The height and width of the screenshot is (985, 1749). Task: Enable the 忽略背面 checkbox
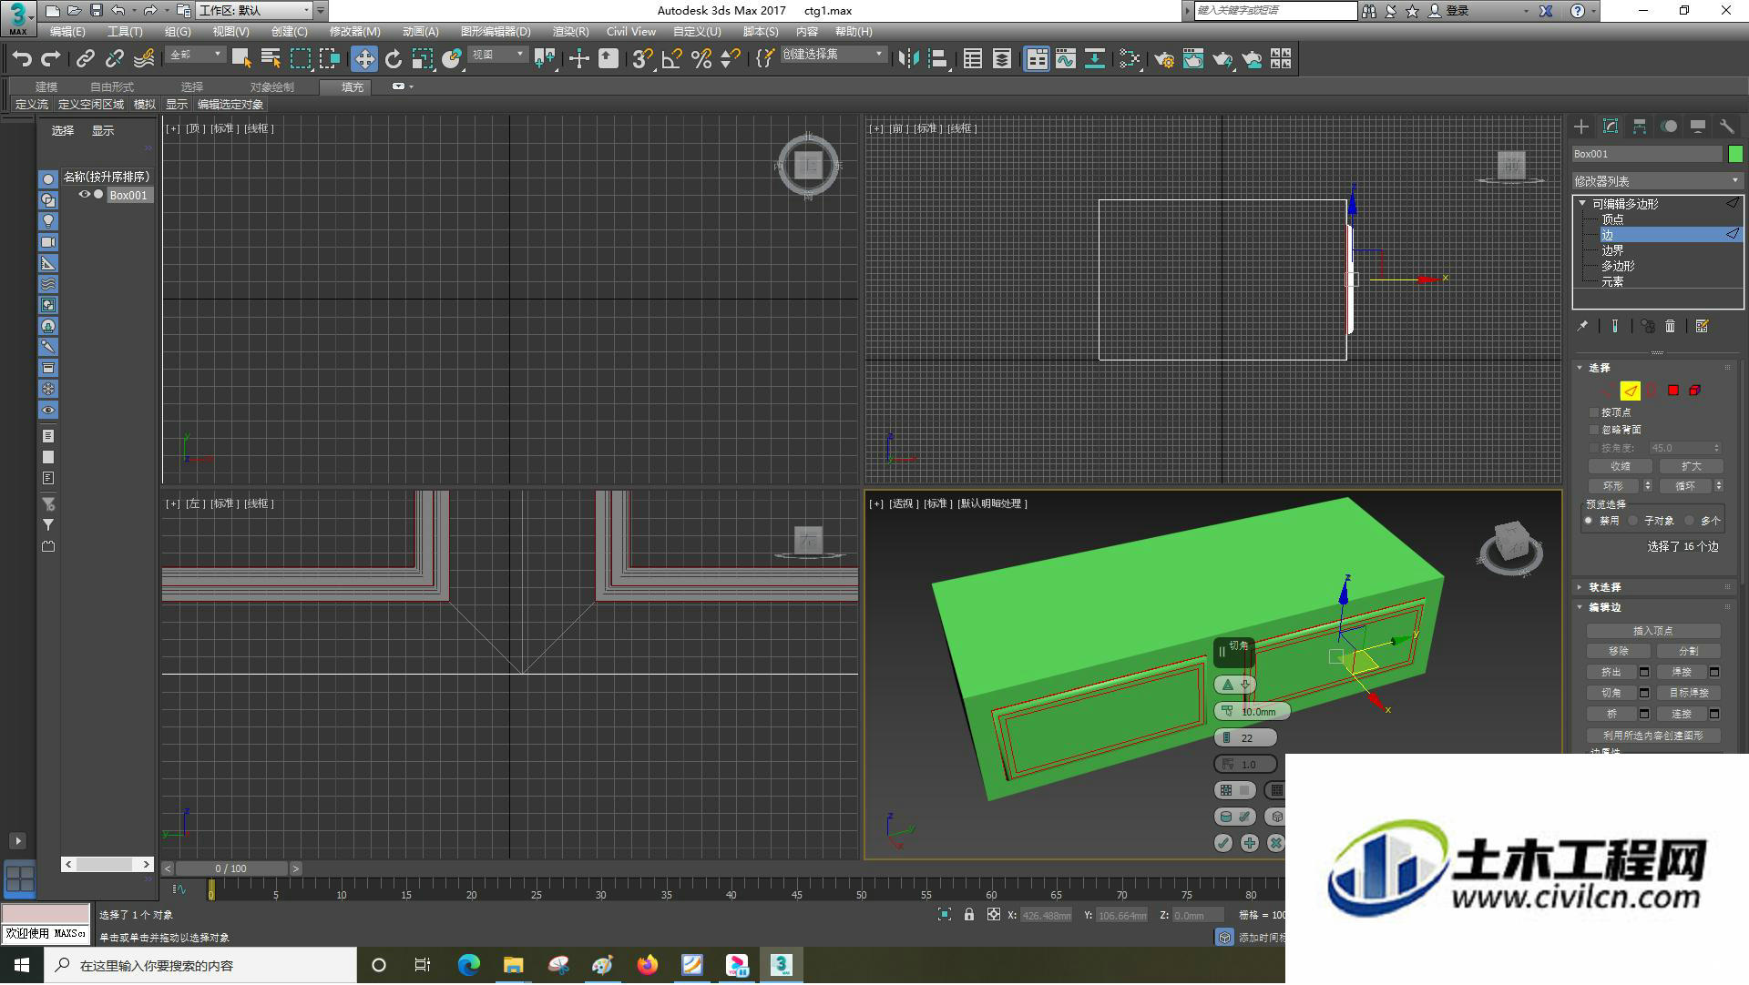tap(1594, 430)
